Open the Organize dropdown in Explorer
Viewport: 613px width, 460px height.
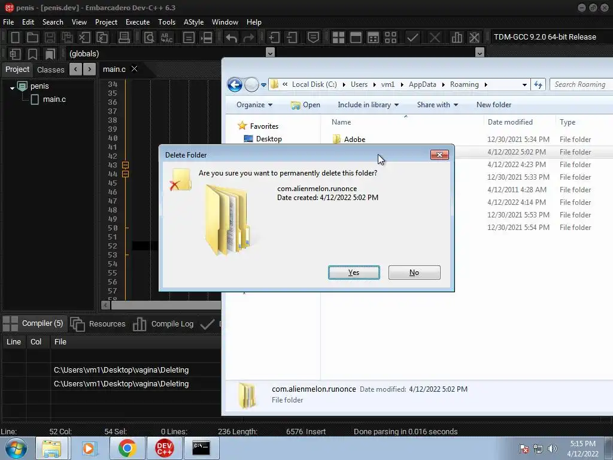(x=254, y=105)
